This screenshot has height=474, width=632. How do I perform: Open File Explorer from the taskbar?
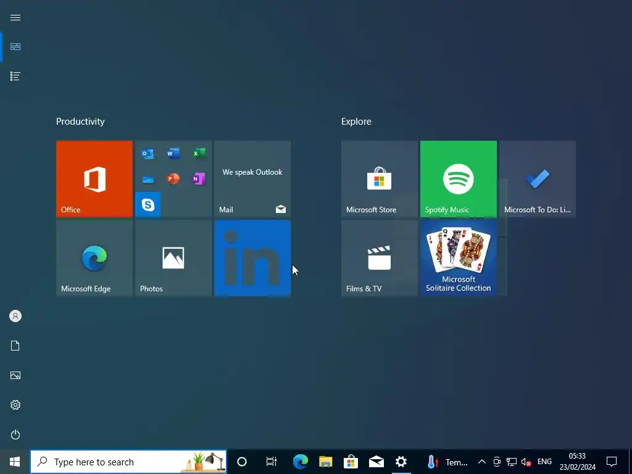click(326, 462)
